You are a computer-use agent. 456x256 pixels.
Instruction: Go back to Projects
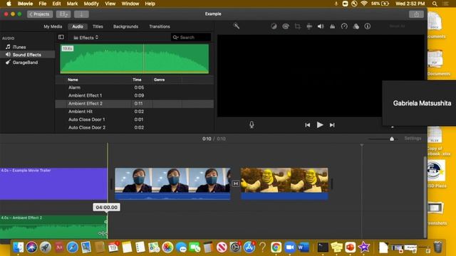(x=40, y=14)
